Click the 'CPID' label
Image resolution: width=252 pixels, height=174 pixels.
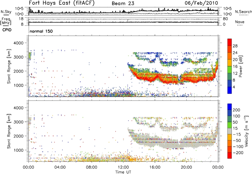click(7, 30)
